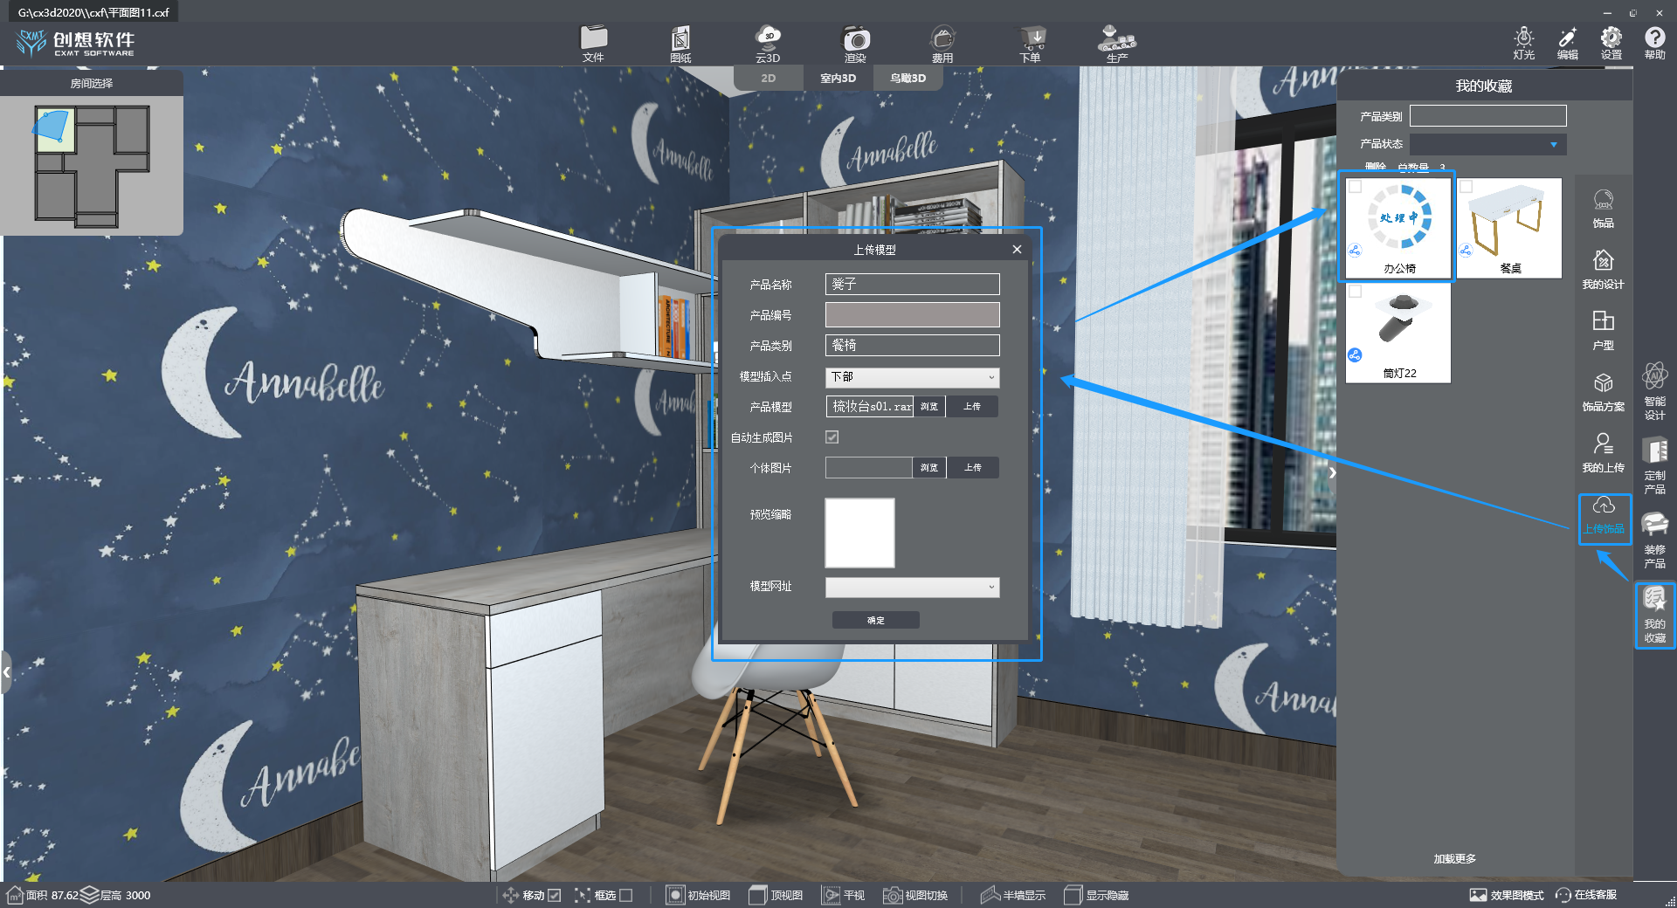Open the 费用 cost icon
The height and width of the screenshot is (908, 1677).
(942, 43)
